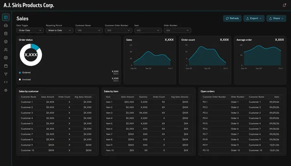
Task: Expand the Customer Order Number filter
Action: (118, 30)
